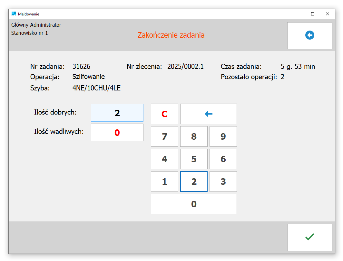This screenshot has height=261, width=343.
Task: Tap number 4 on the keypad
Action: pyautogui.click(x=164, y=159)
